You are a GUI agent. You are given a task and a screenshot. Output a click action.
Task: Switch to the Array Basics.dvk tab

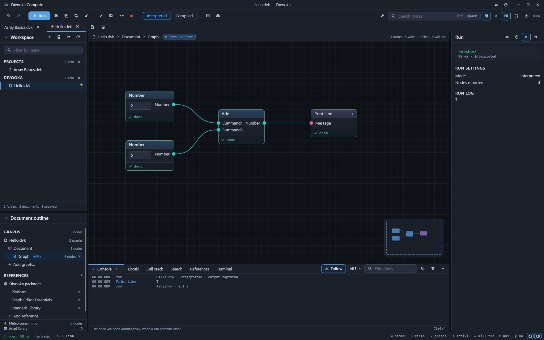(19, 27)
